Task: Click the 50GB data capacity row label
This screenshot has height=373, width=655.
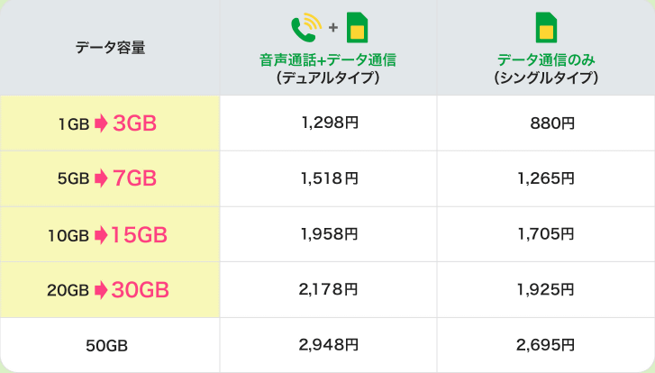Action: click(x=108, y=345)
